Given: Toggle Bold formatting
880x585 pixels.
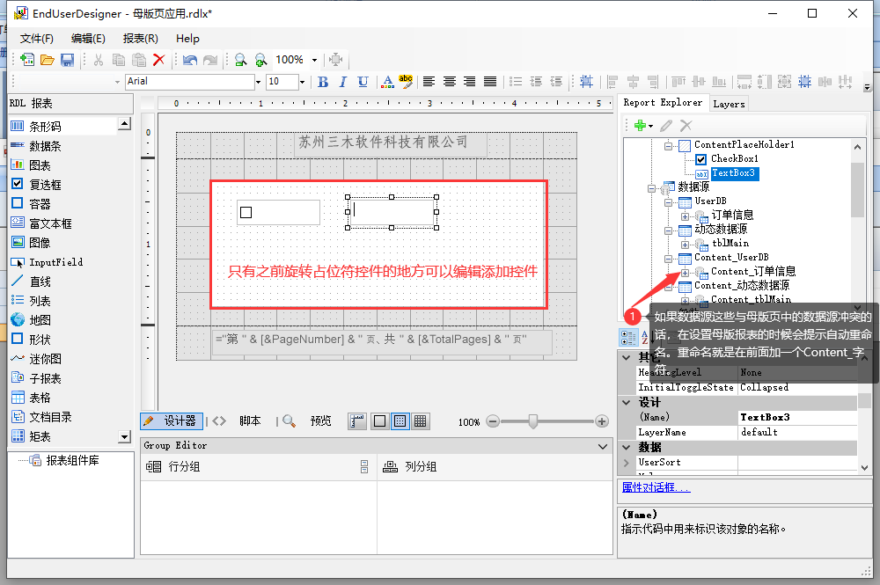Looking at the screenshot, I should (323, 82).
